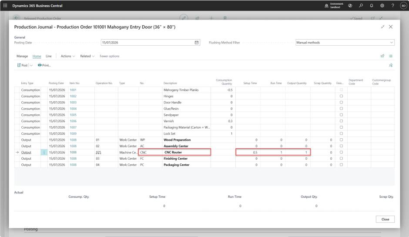Click the share icon above the lines

tap(382, 56)
